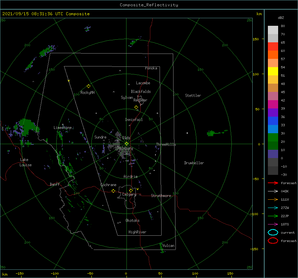Click the white asterisk marker above Limestone
The height and width of the screenshot is (278, 298).
(x=63, y=125)
